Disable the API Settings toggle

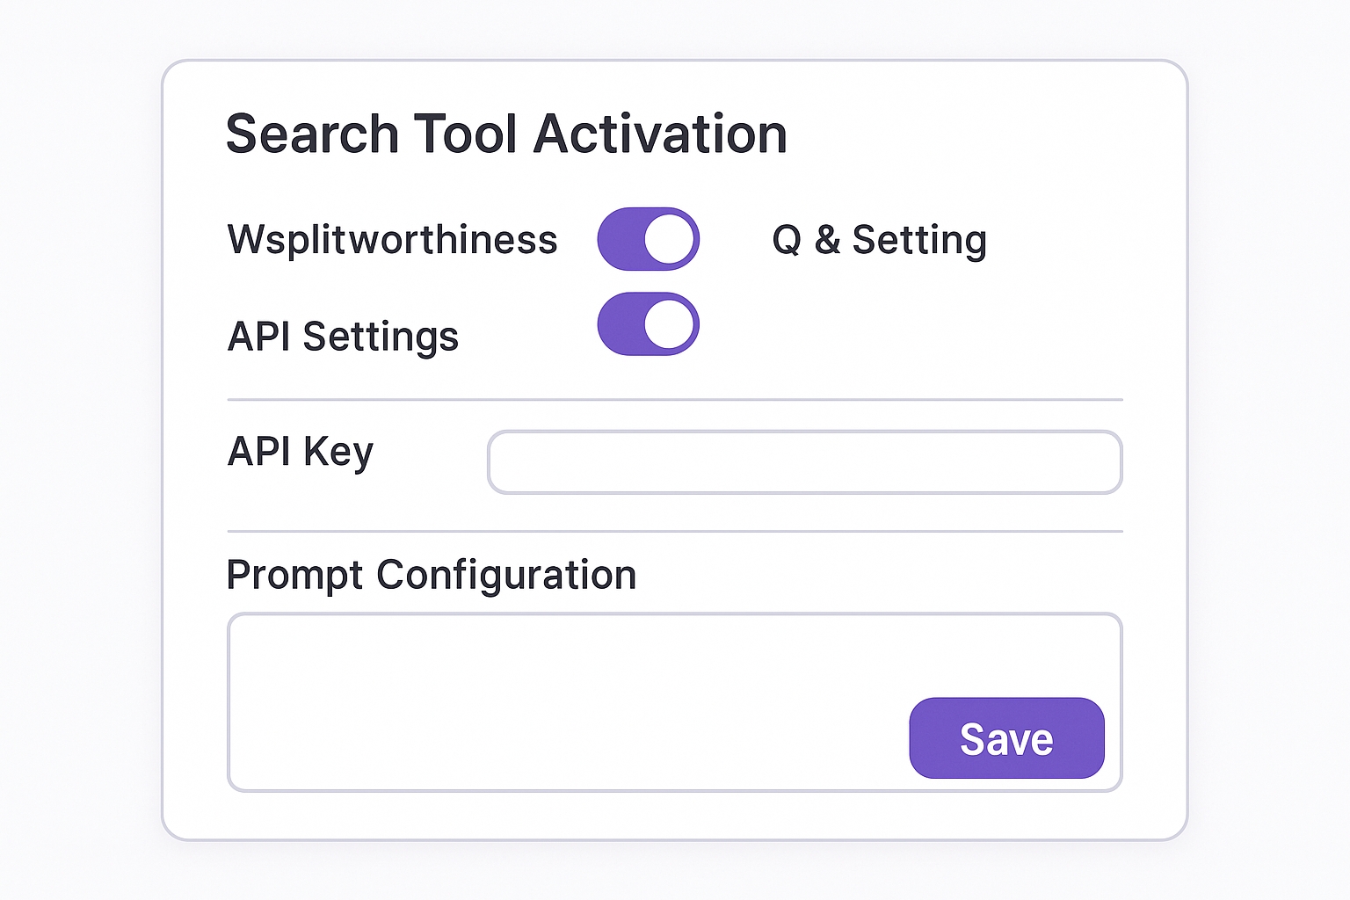pos(648,324)
